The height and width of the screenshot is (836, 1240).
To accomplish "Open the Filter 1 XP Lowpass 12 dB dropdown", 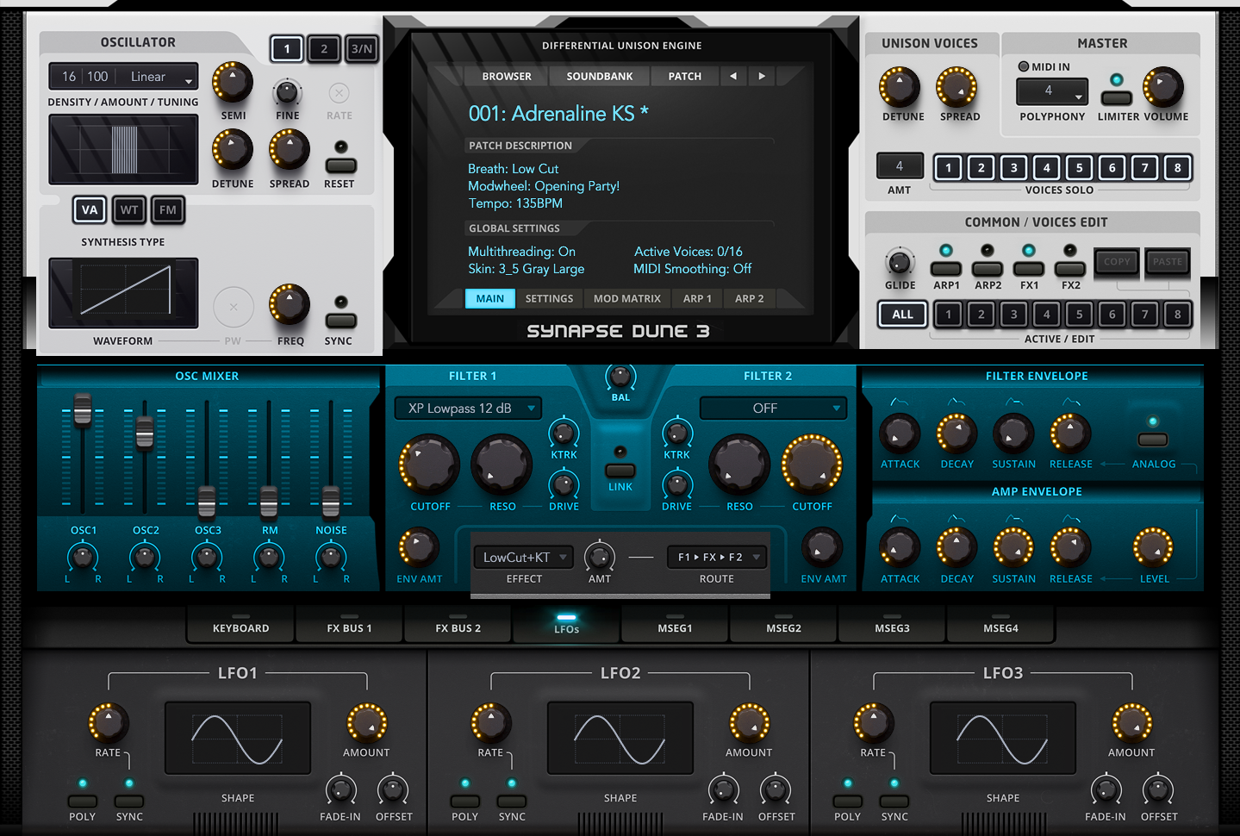I will click(x=468, y=409).
